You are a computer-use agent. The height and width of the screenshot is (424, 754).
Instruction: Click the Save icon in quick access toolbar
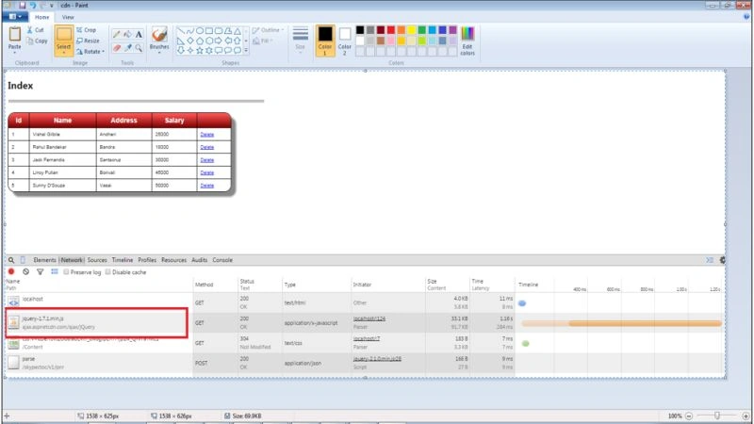tap(22, 6)
